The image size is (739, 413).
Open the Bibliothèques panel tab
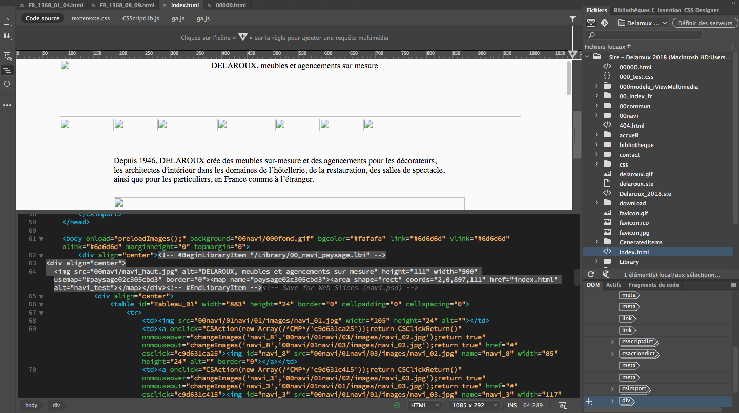633,10
